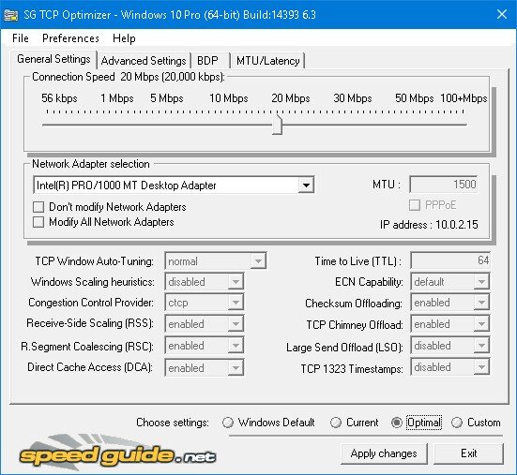Open the File menu
This screenshot has height=475, width=517.
[x=21, y=38]
